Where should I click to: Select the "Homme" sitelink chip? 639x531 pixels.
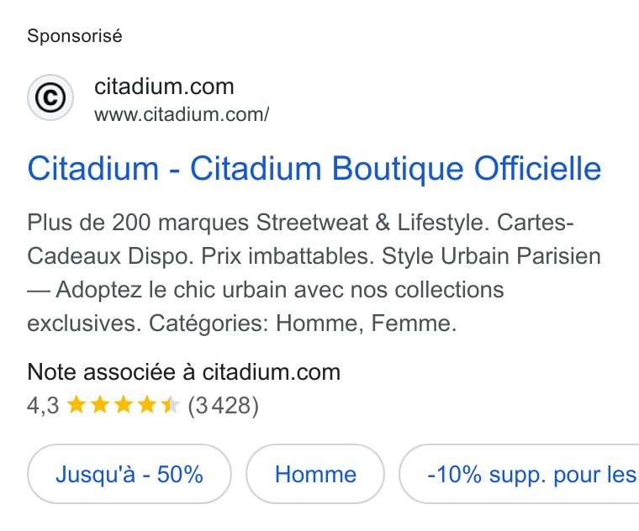pos(315,474)
